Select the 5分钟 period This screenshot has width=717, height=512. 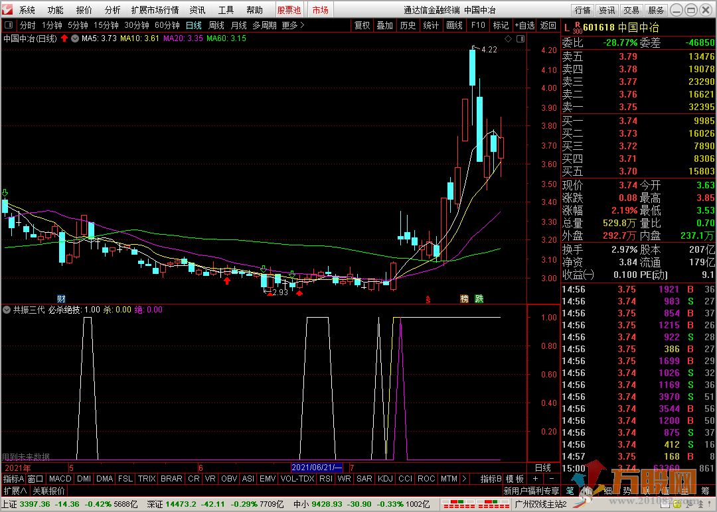tap(78, 25)
